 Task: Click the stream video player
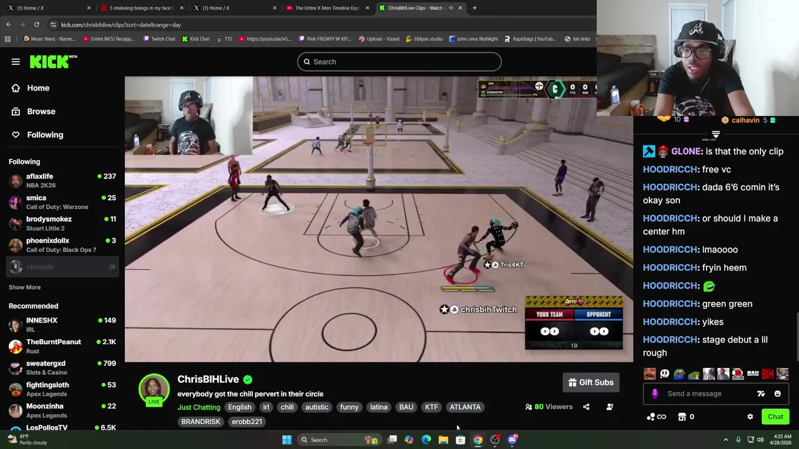click(x=379, y=220)
